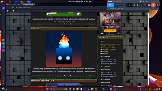Open Инструкции link in sidebar
Image resolution: width=162 pixels, height=91 pixels.
pyautogui.click(x=105, y=53)
